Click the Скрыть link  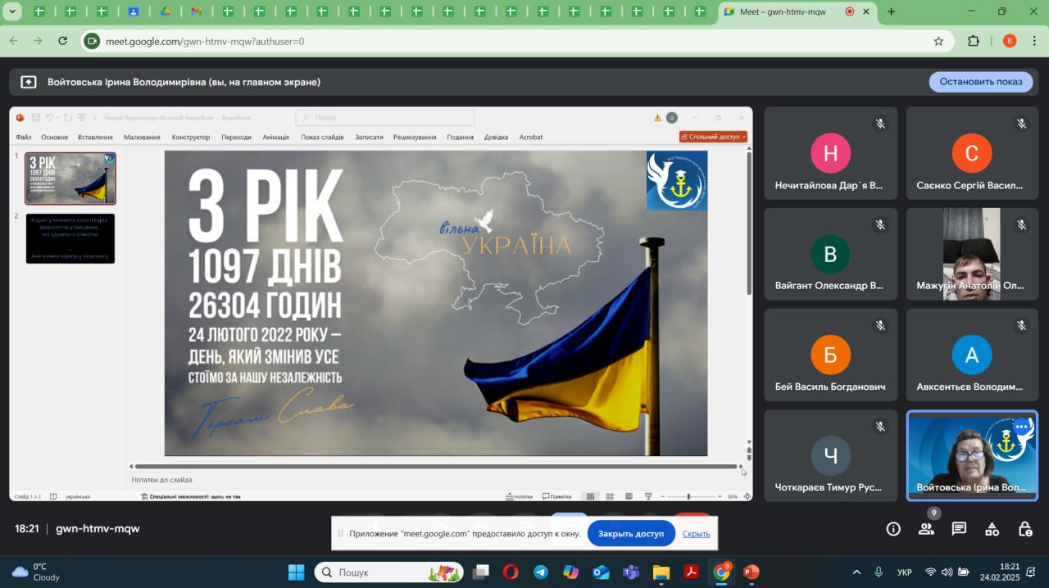pos(696,534)
